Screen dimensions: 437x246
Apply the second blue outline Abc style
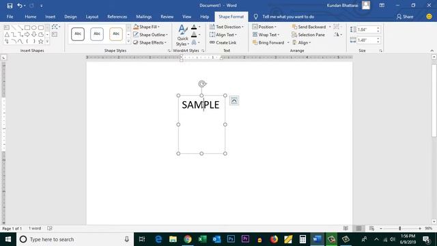point(97,34)
